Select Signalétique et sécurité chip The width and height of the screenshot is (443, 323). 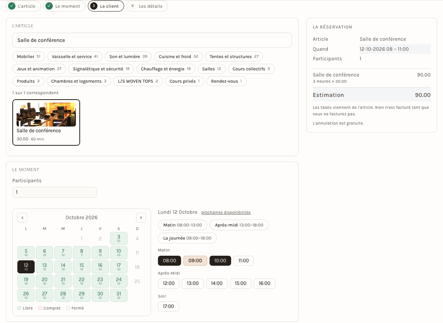pos(101,69)
